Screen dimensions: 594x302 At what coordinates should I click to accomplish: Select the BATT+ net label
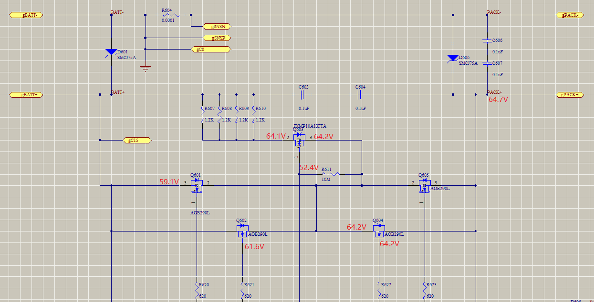click(x=118, y=92)
